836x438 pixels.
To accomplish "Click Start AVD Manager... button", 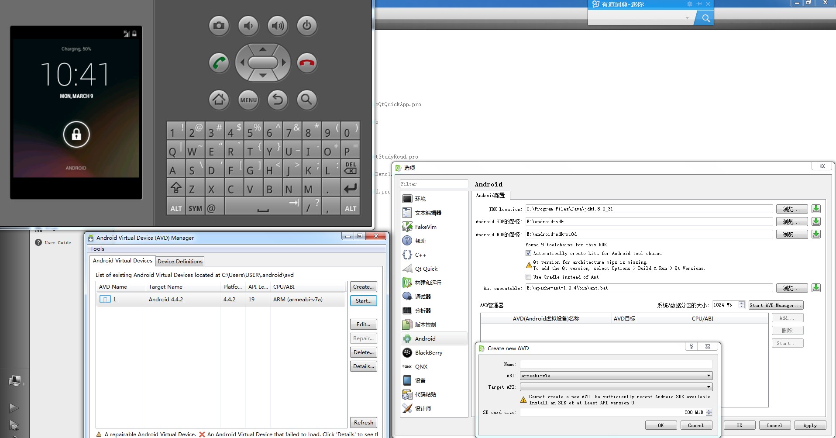I will point(776,305).
